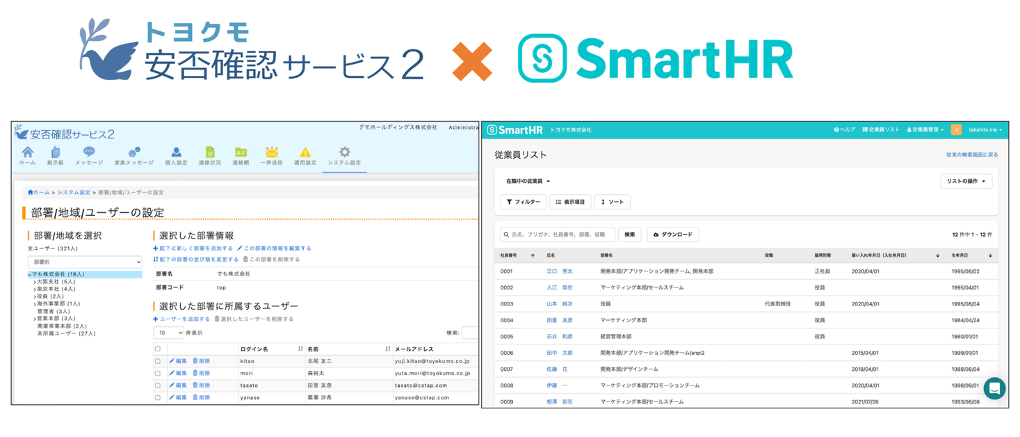This screenshot has width=1020, height=437.
Task: Toggle select-all checkbox in user table header
Action: click(158, 349)
